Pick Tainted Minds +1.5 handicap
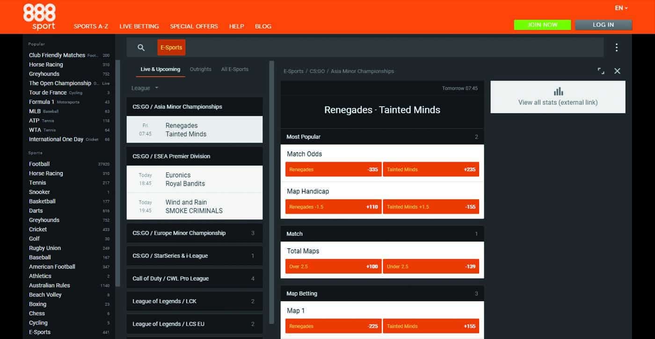 pos(431,207)
